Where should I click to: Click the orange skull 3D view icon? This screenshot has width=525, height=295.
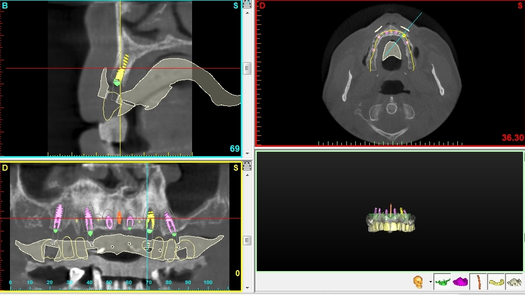click(418, 282)
